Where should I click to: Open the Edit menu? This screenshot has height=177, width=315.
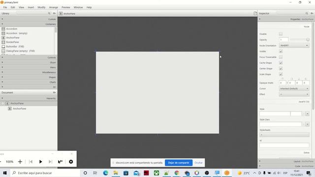pos(13,7)
